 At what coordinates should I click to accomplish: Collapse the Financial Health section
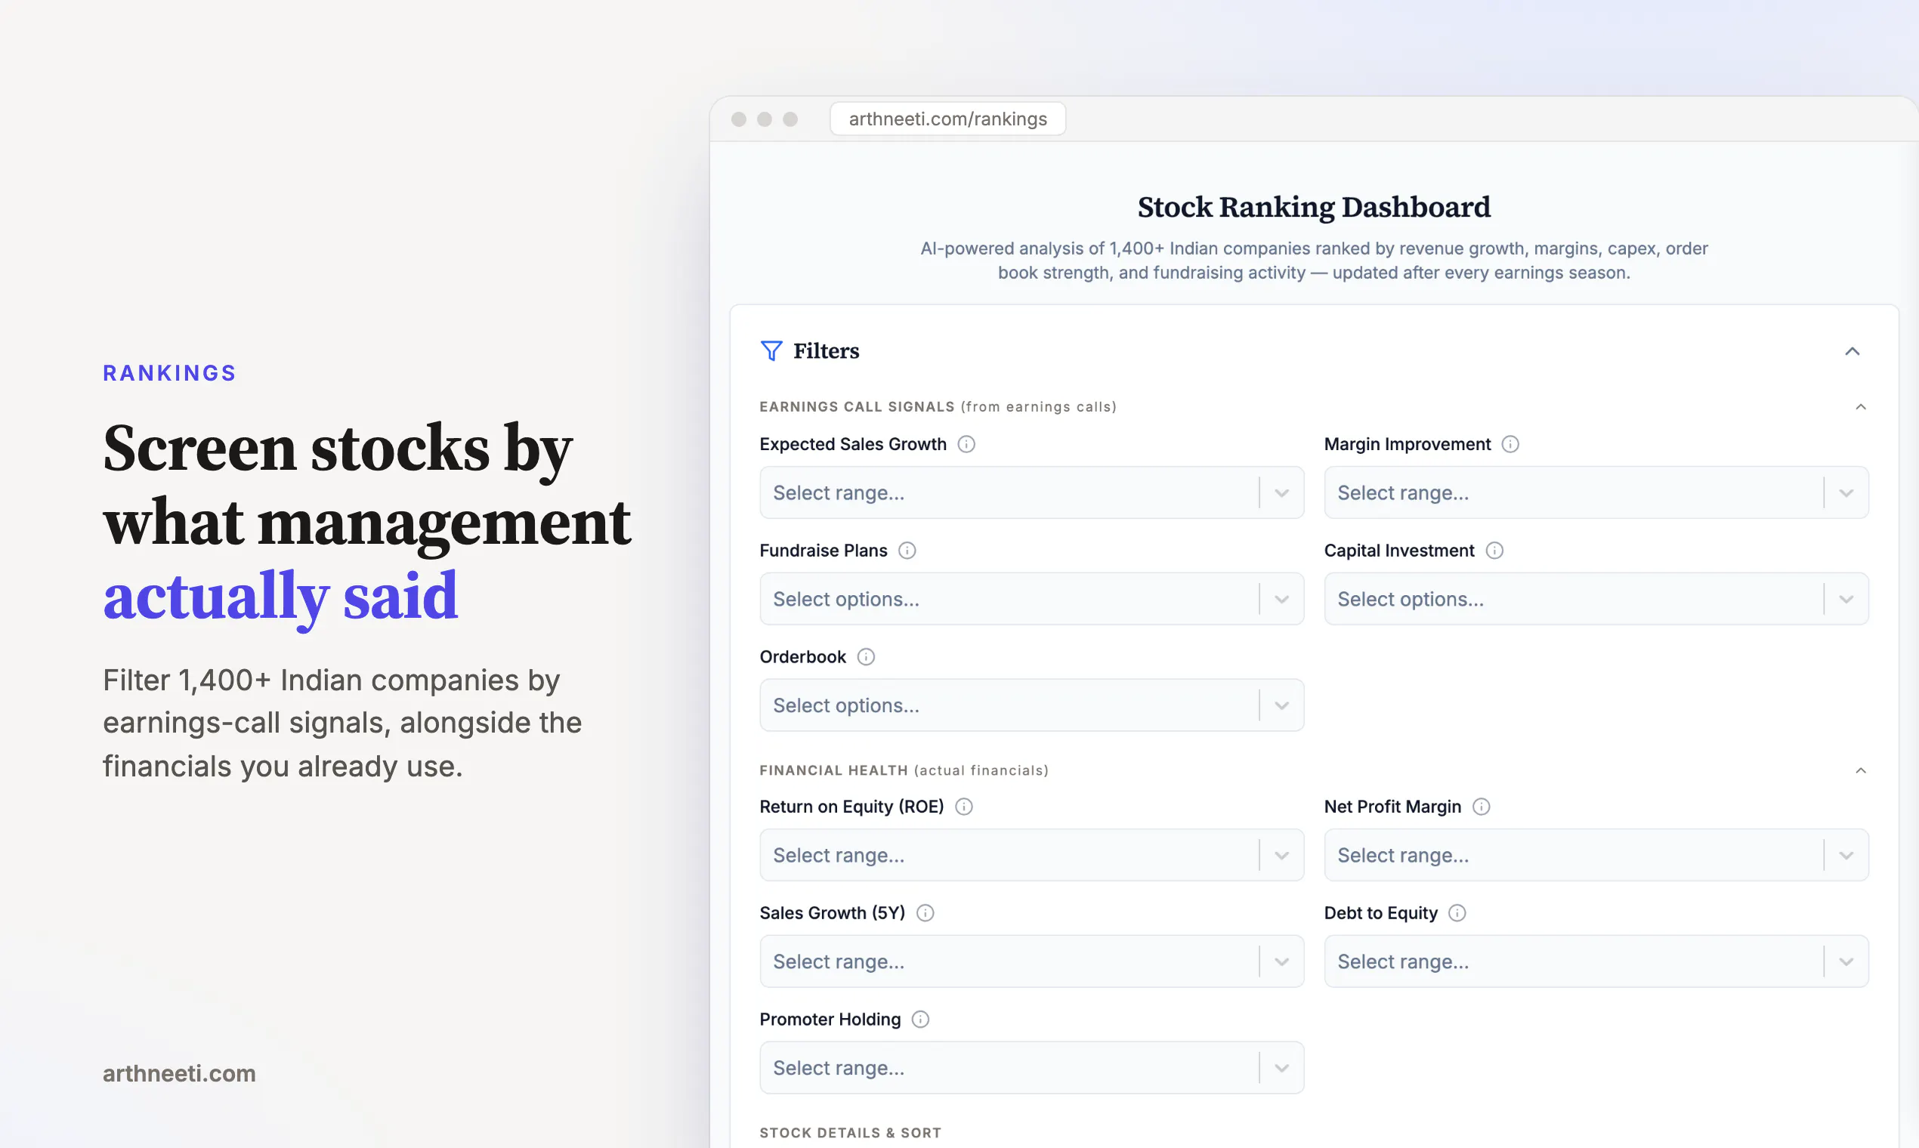1860,770
